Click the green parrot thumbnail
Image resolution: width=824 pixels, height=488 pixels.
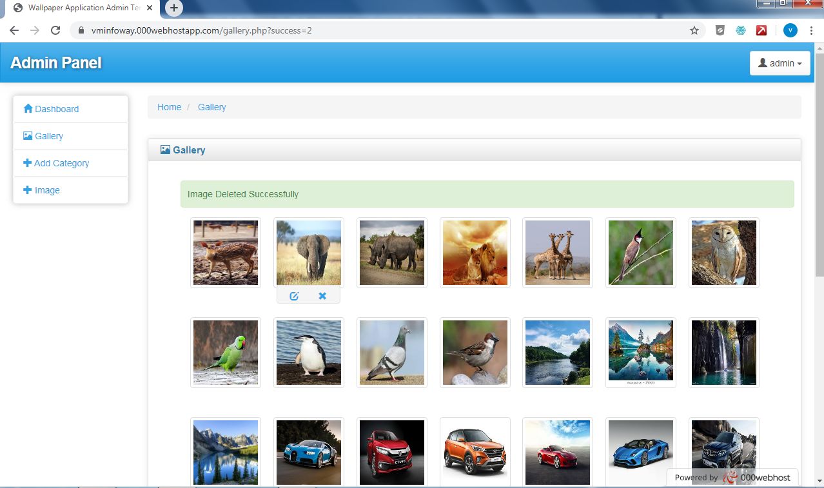[226, 353]
